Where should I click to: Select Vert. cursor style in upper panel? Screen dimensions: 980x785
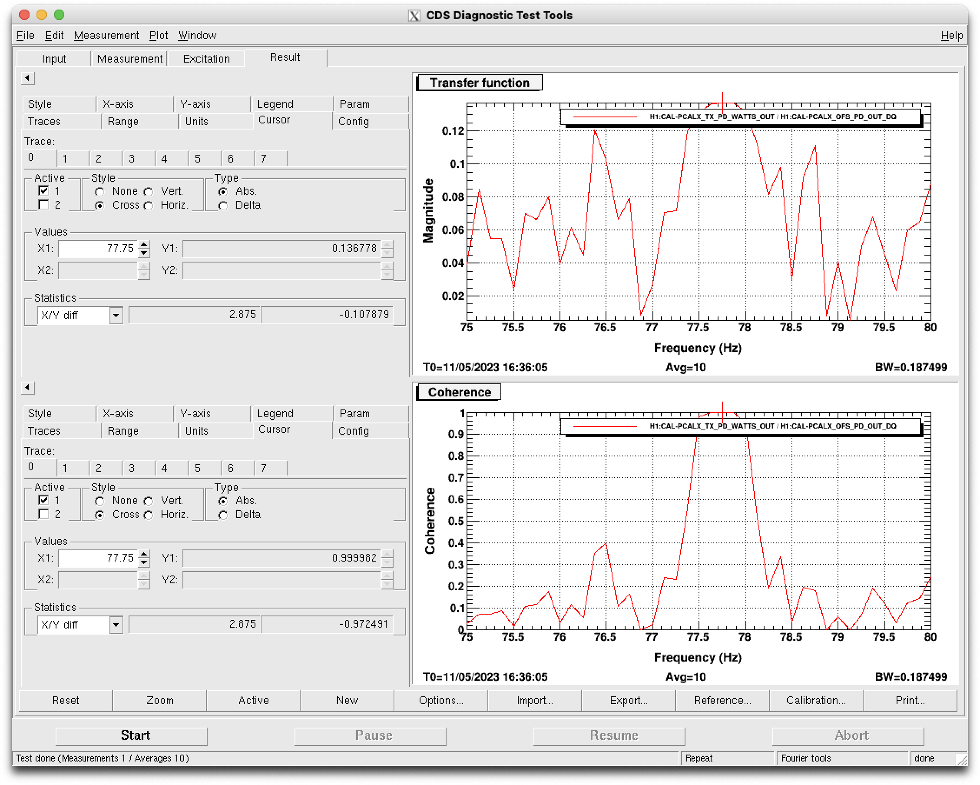click(x=148, y=192)
